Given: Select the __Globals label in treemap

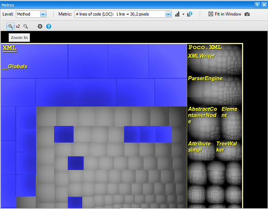Looking at the screenshot, I should click(15, 67).
